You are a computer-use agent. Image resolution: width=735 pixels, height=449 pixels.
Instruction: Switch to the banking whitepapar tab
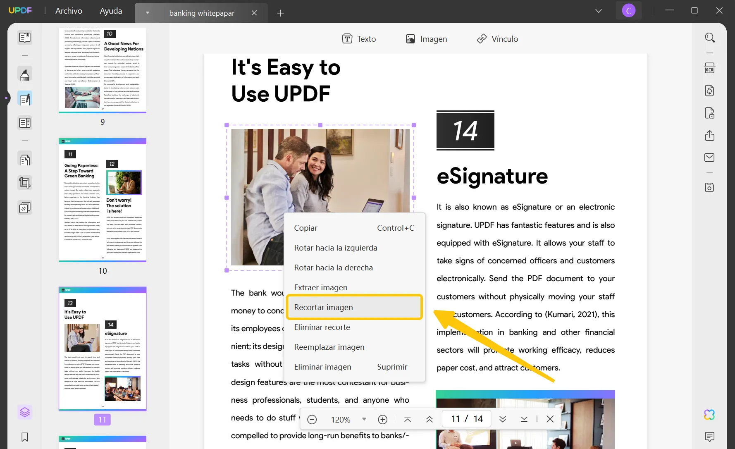click(201, 13)
